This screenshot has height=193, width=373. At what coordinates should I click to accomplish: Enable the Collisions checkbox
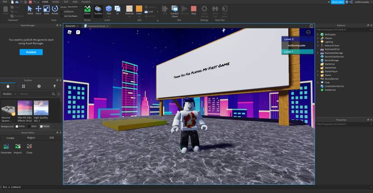tap(62, 11)
